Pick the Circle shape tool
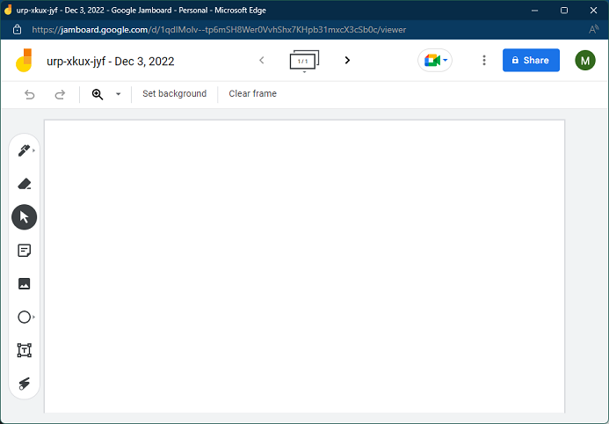609x424 pixels. tap(24, 318)
